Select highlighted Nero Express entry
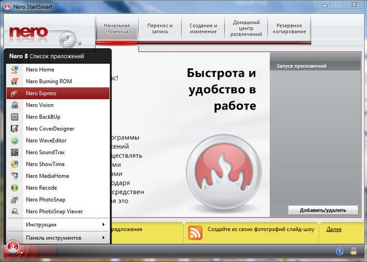Viewport: 367px width, 262px height. [58, 93]
